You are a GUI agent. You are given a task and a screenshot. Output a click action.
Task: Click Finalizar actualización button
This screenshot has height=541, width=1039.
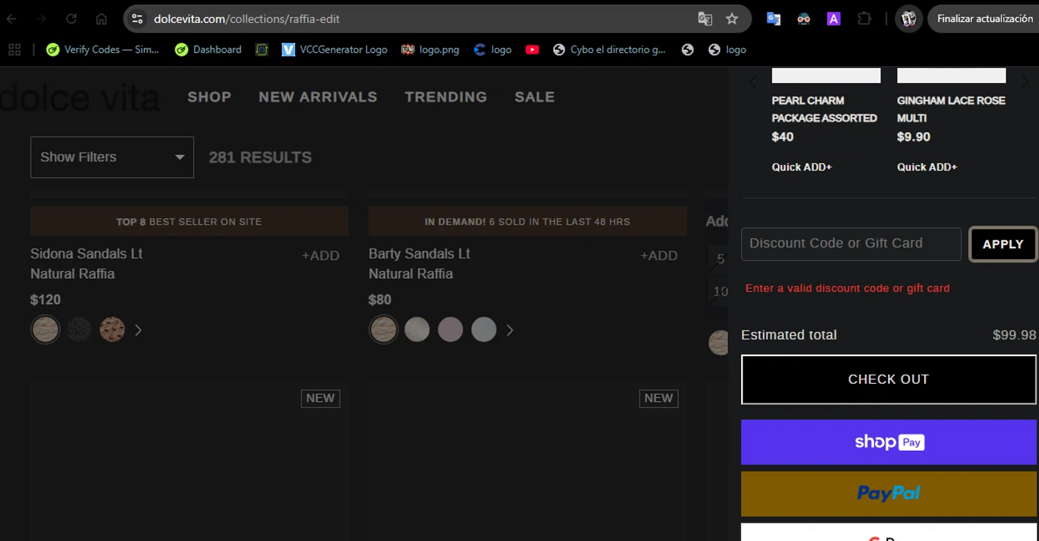click(x=984, y=19)
